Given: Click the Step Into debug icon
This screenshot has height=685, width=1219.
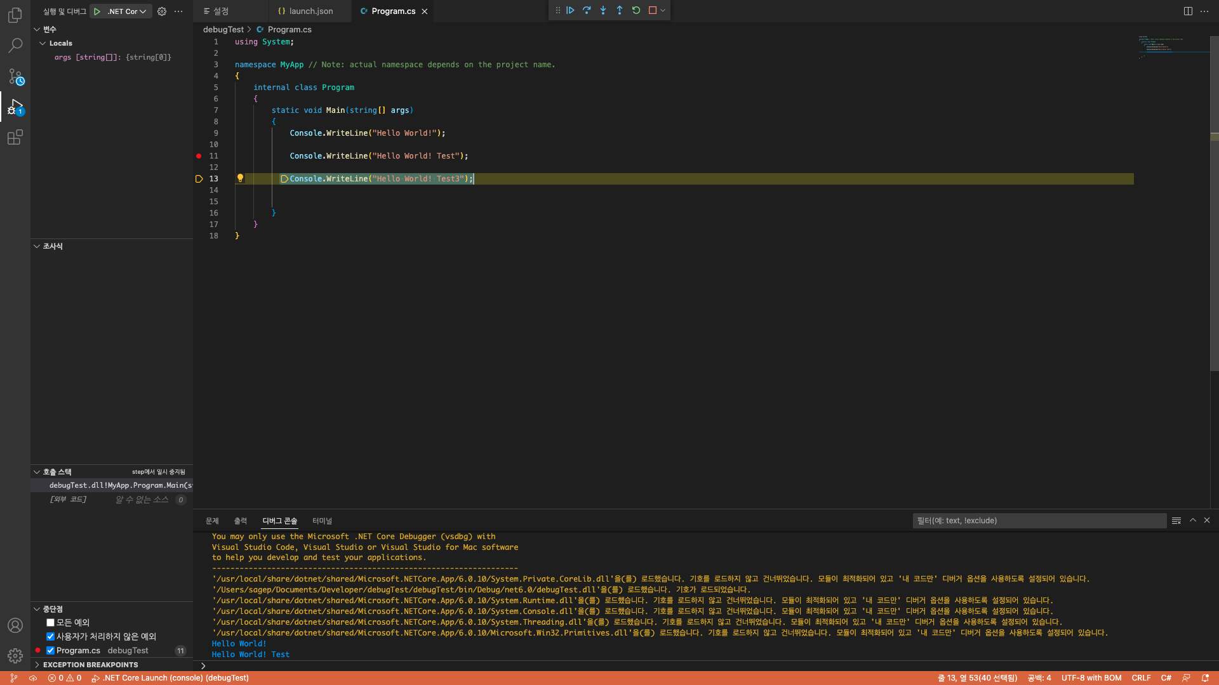Looking at the screenshot, I should (x=603, y=10).
